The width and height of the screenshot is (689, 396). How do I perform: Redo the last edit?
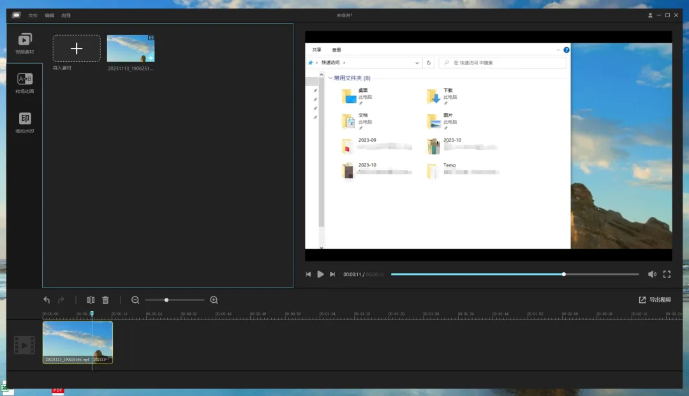pyautogui.click(x=61, y=300)
